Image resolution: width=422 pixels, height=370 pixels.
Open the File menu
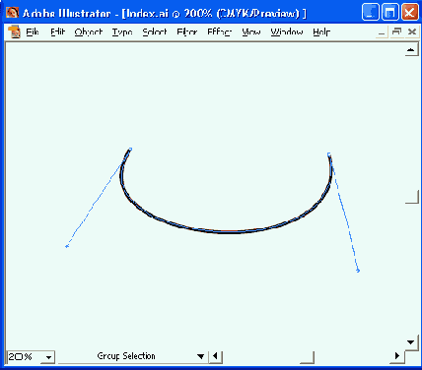33,32
